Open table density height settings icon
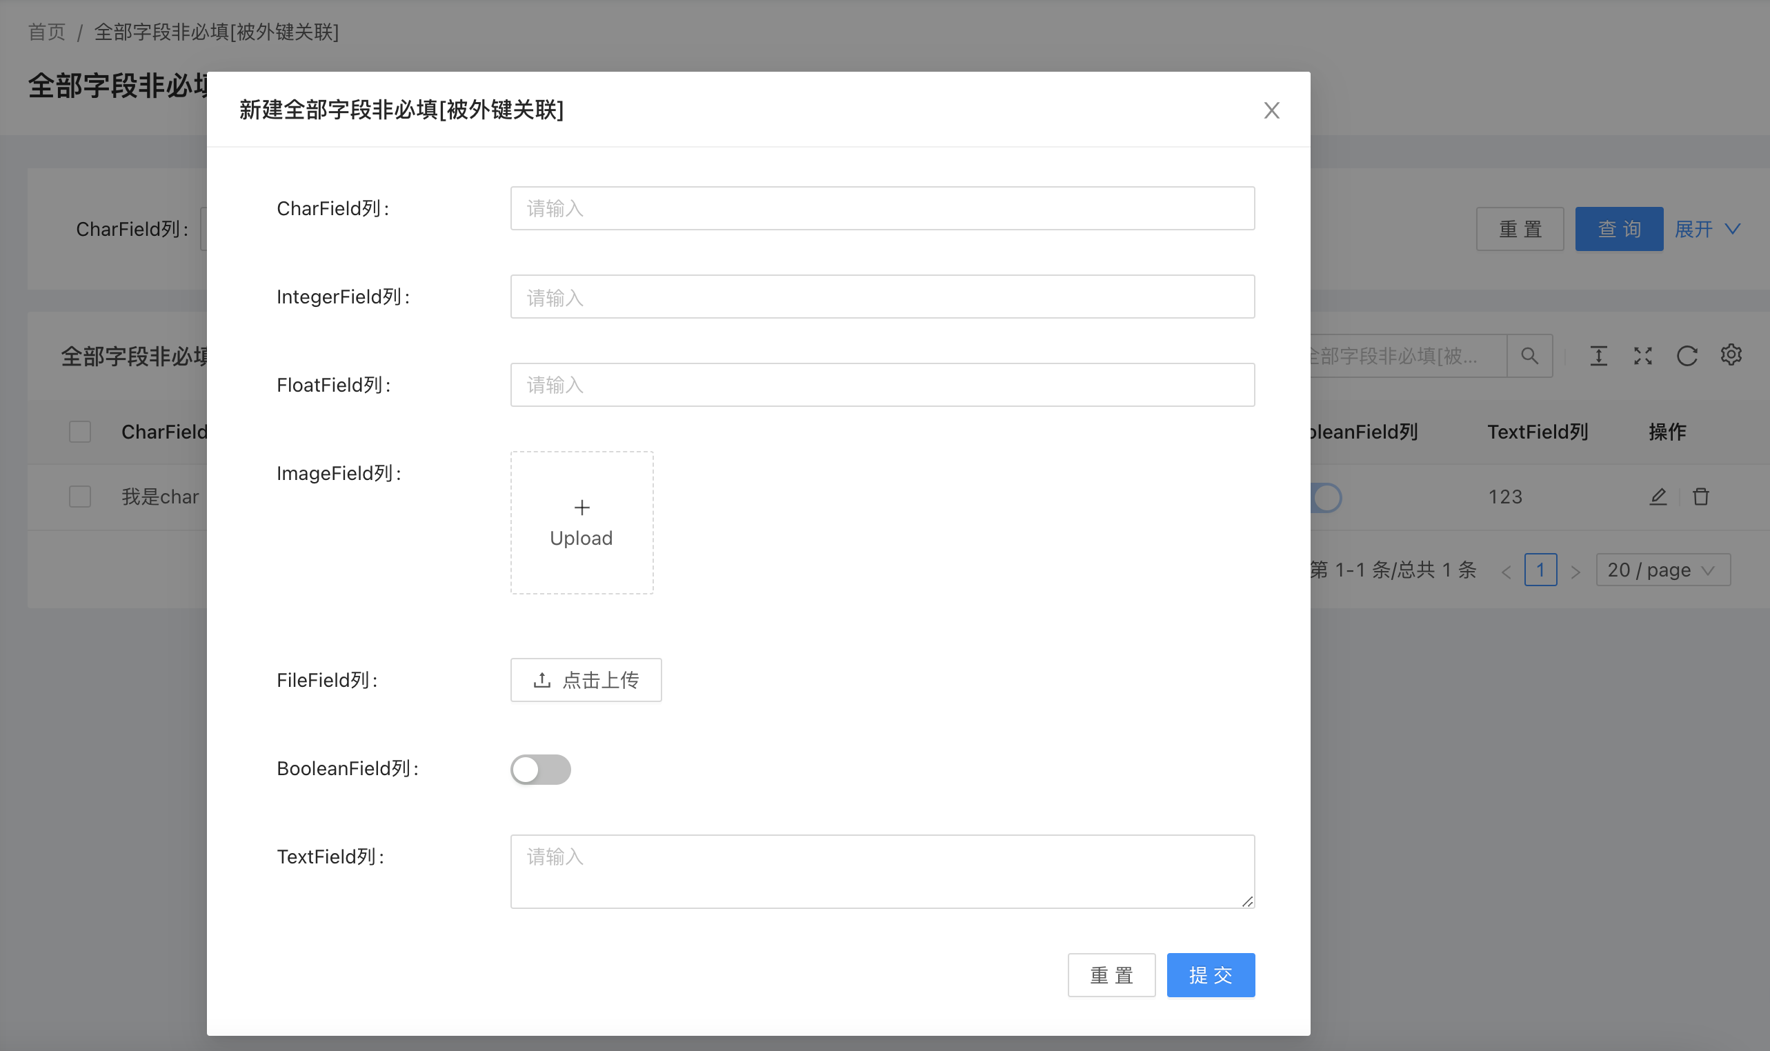Screen dimensions: 1770x1051 [1599, 356]
